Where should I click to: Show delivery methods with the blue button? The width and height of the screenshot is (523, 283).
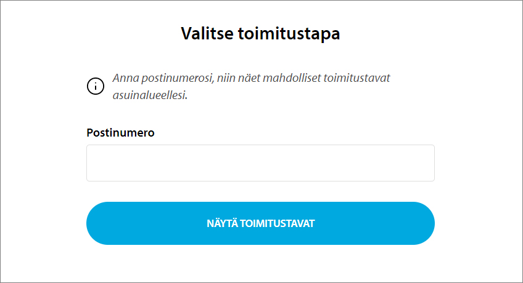point(260,223)
